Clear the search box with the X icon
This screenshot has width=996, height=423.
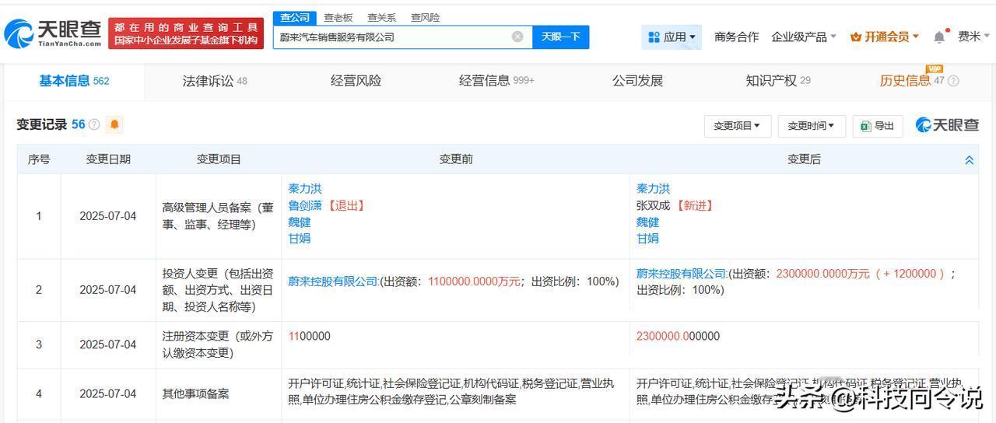(517, 37)
